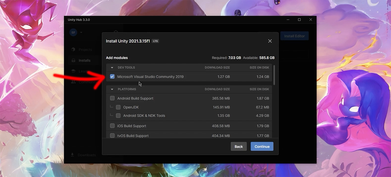
Task: Click the Platforms section header text
Action: (x=127, y=89)
